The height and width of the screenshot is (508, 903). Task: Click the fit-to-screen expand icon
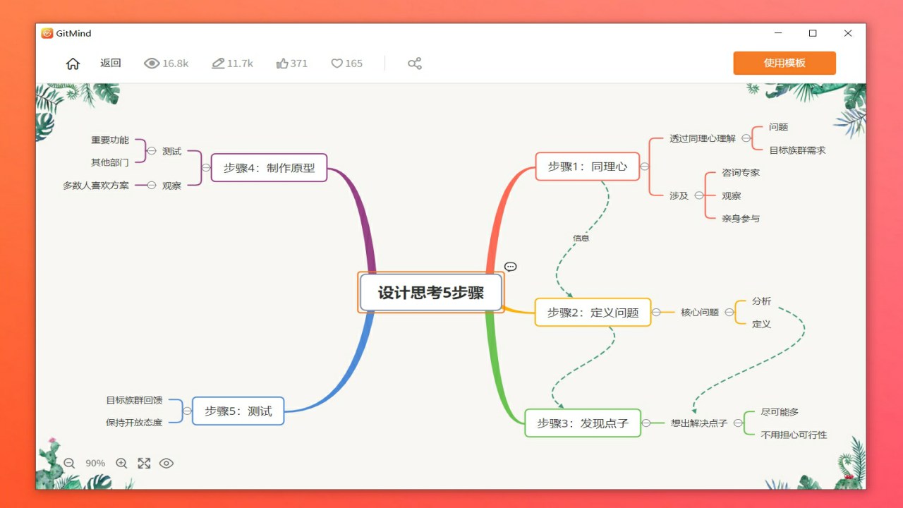tap(144, 464)
